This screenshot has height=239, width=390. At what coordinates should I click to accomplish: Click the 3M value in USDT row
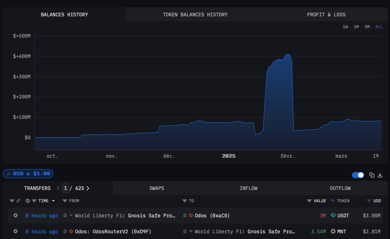[323, 216]
